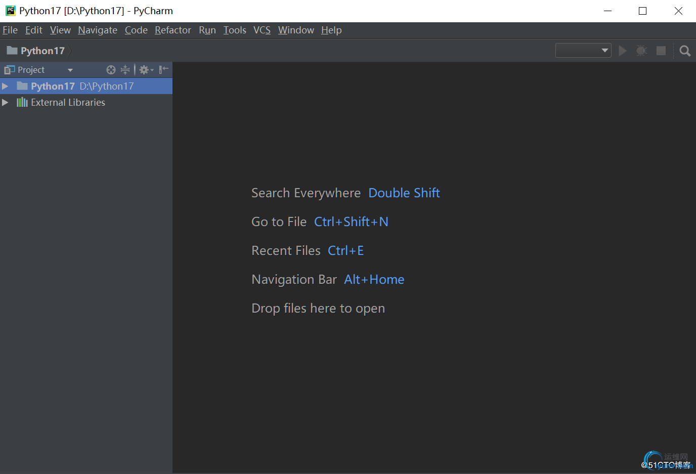Click the External Libraries bar icon

[22, 102]
